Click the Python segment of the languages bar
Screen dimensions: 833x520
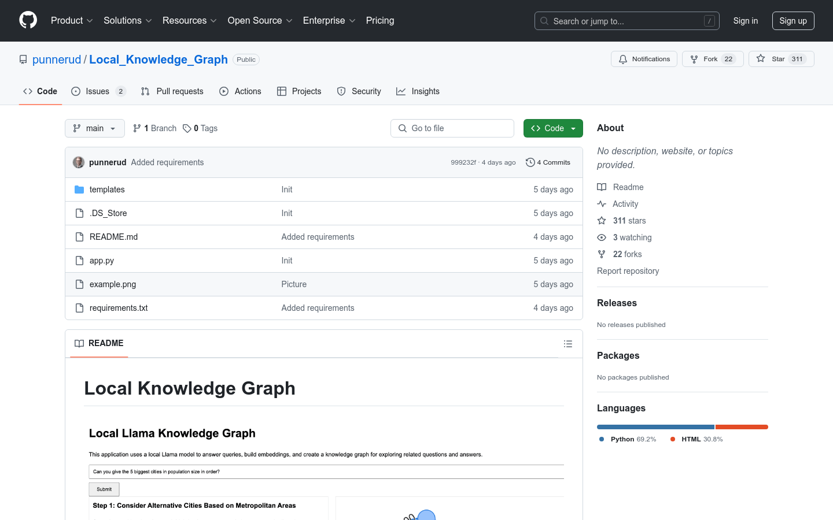click(x=654, y=426)
